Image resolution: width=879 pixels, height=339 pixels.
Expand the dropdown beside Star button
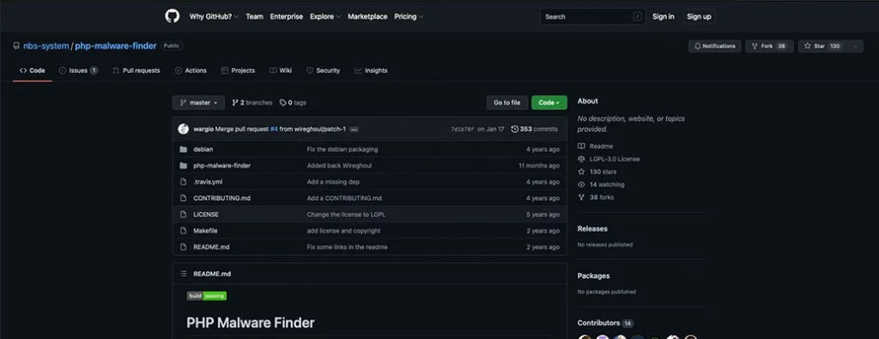pos(856,46)
